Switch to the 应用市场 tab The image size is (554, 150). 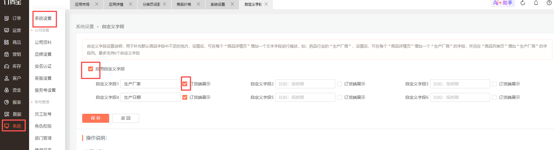click(x=82, y=4)
